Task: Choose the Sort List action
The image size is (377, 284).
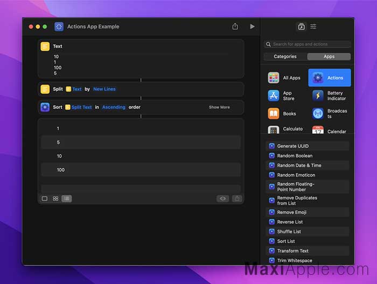Action: (308, 241)
